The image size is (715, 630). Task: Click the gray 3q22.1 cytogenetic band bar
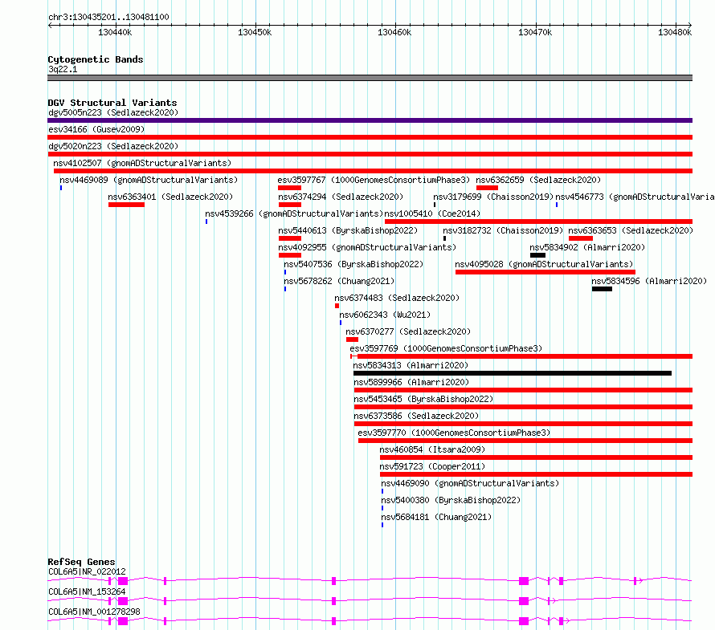370,78
